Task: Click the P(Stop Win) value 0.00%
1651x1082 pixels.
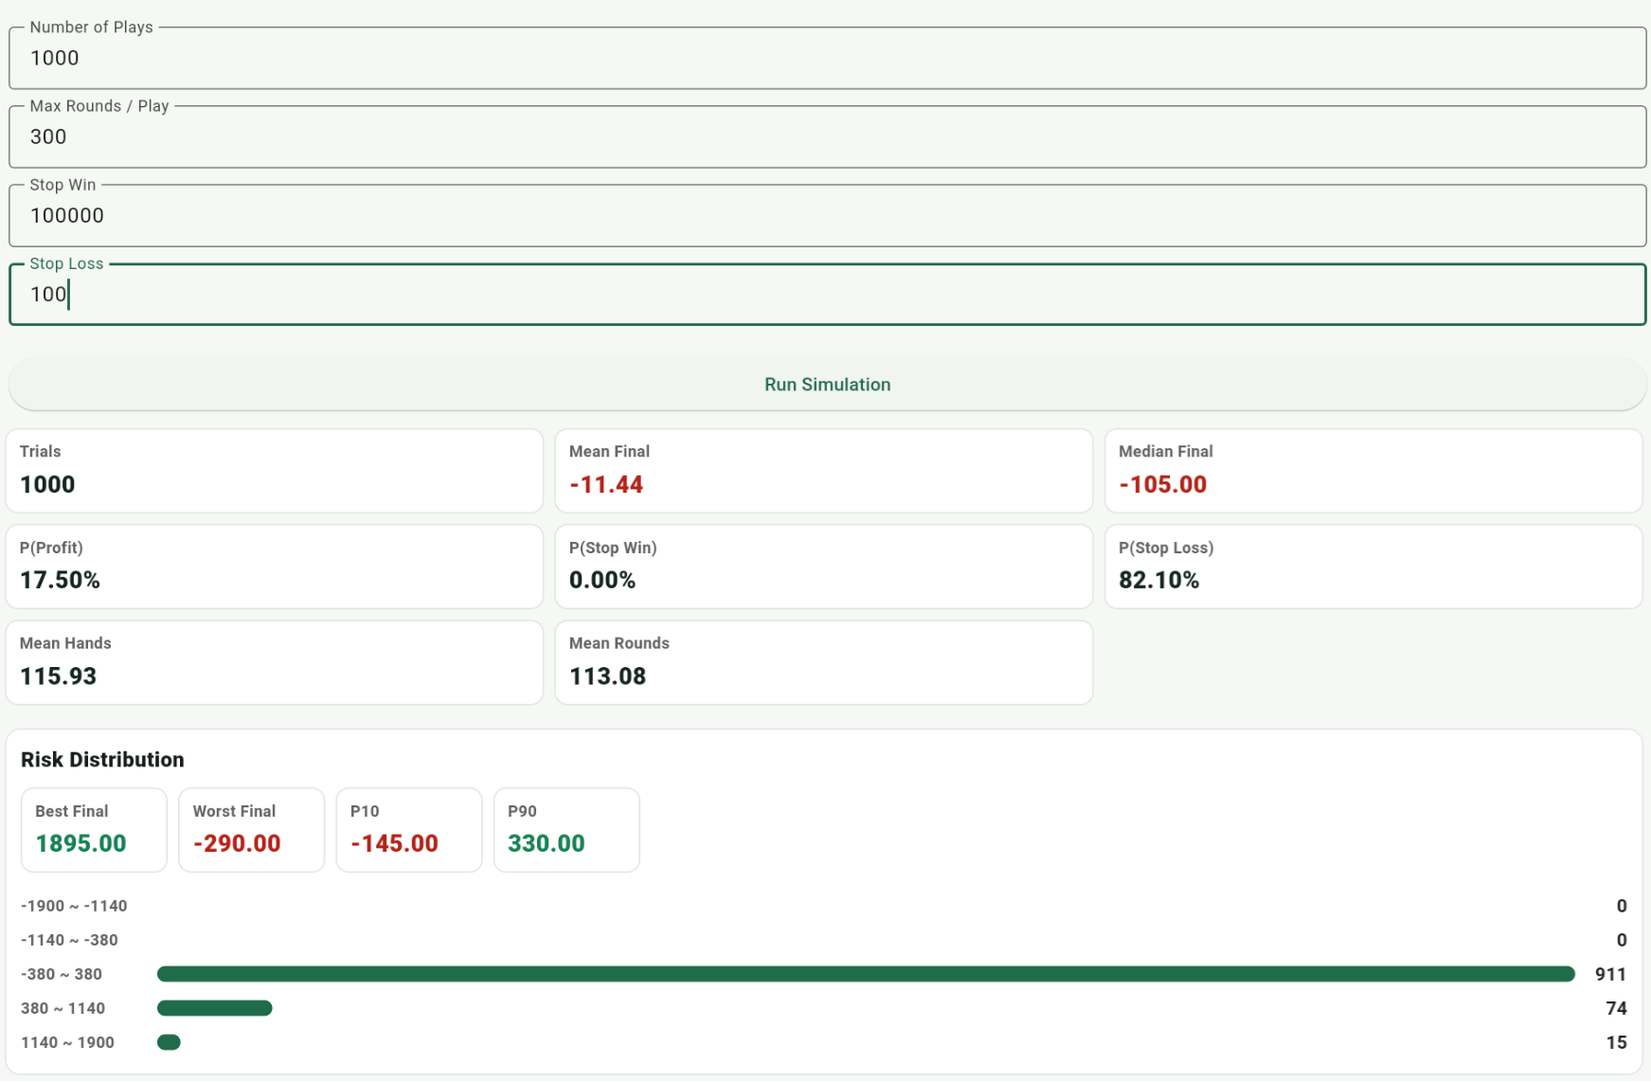Action: tap(602, 580)
